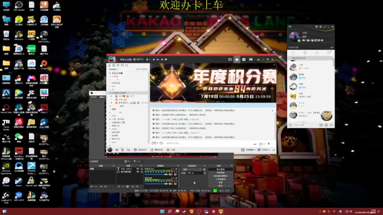The image size is (383, 215).
Task: Open emoticon dropdown arrow beside chat input
Action: point(158,143)
